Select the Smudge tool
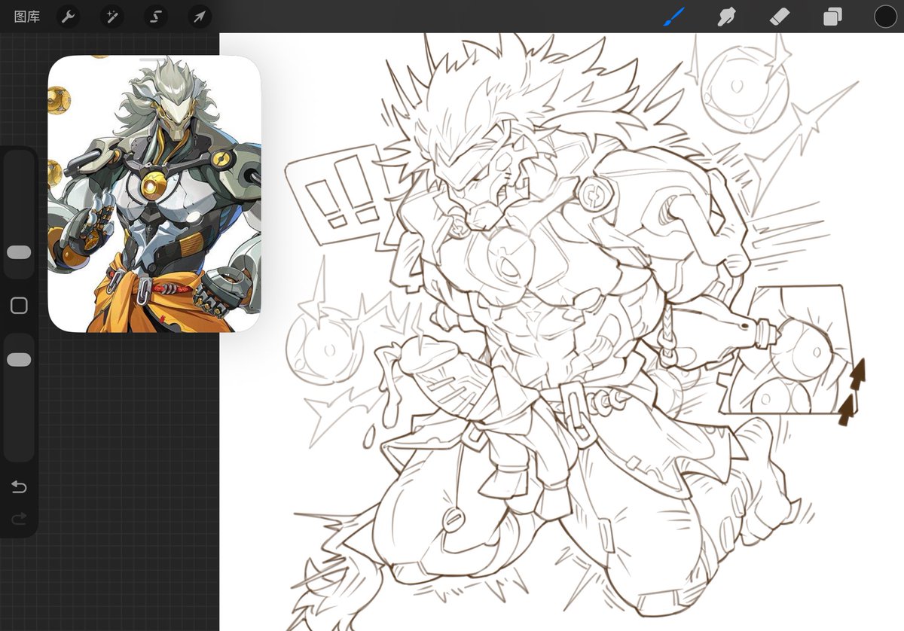904x631 pixels. tap(727, 17)
